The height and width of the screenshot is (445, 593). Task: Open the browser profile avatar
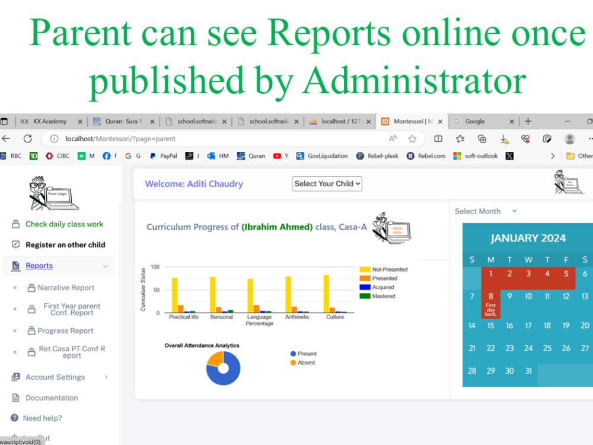(569, 139)
